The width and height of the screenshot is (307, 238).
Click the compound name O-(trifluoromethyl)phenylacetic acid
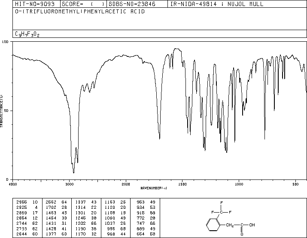point(80,12)
